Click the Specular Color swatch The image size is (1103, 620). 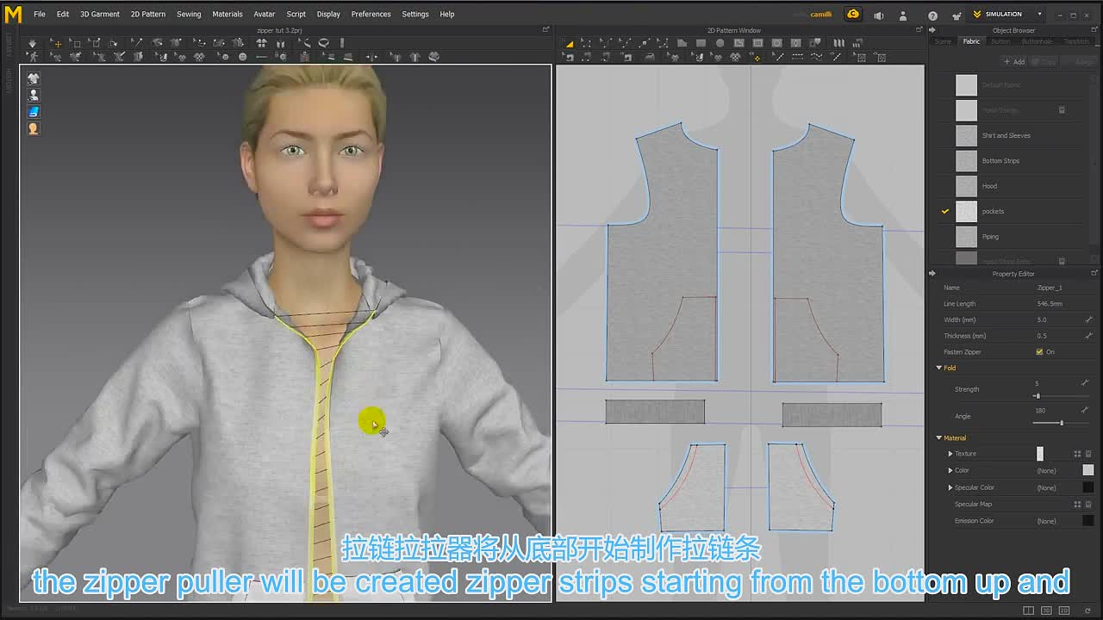tap(1088, 487)
